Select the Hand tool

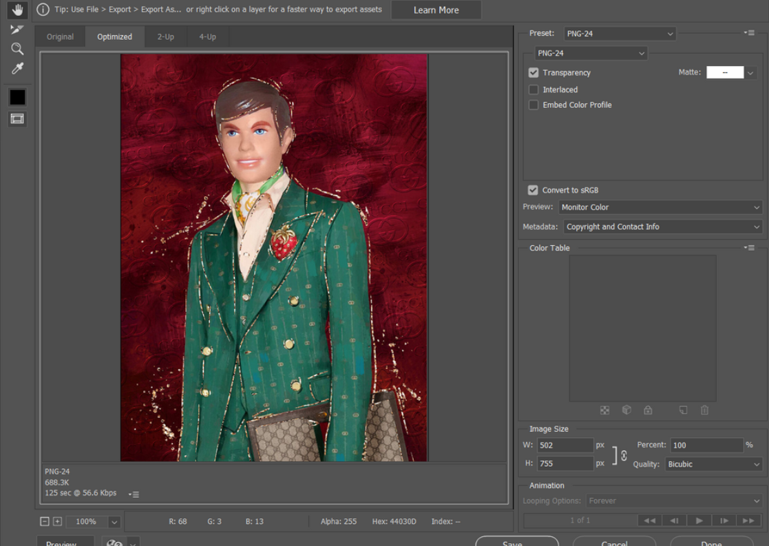(x=17, y=10)
